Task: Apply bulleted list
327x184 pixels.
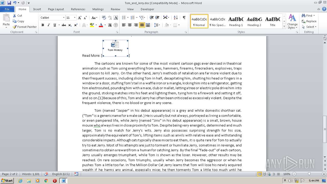Action: [x=124, y=18]
